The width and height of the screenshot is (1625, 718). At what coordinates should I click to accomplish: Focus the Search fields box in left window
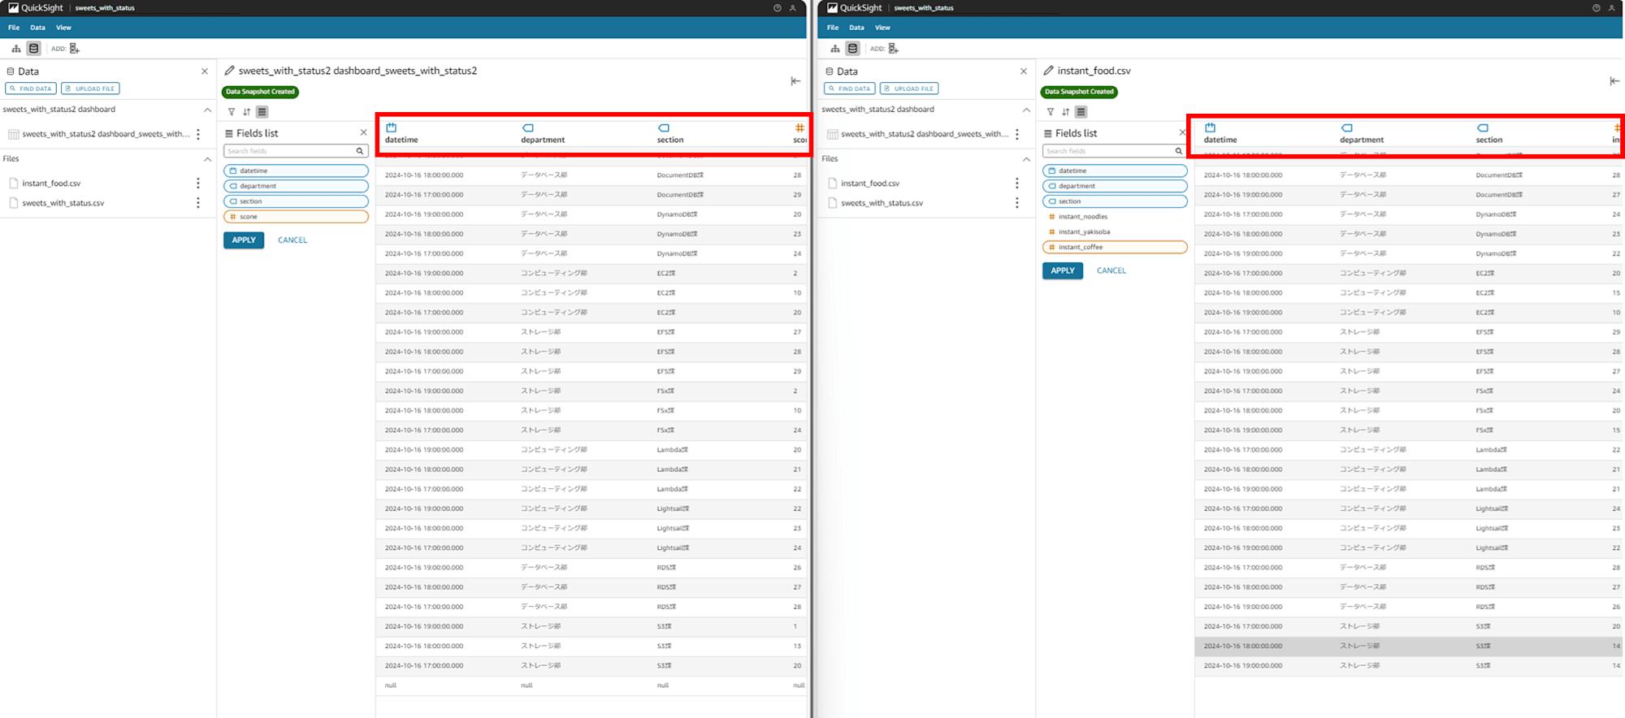click(296, 151)
